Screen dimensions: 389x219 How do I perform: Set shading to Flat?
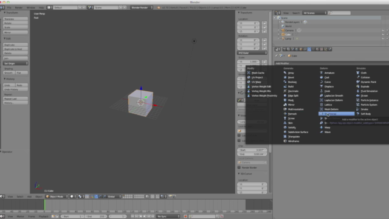point(22,73)
